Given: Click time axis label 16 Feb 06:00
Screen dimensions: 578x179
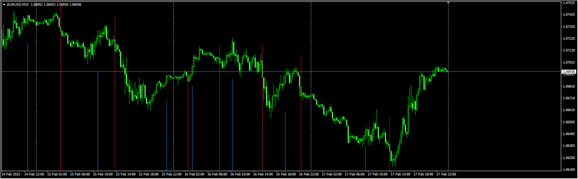Looking at the screenshot, I should pyautogui.click(x=217, y=175).
